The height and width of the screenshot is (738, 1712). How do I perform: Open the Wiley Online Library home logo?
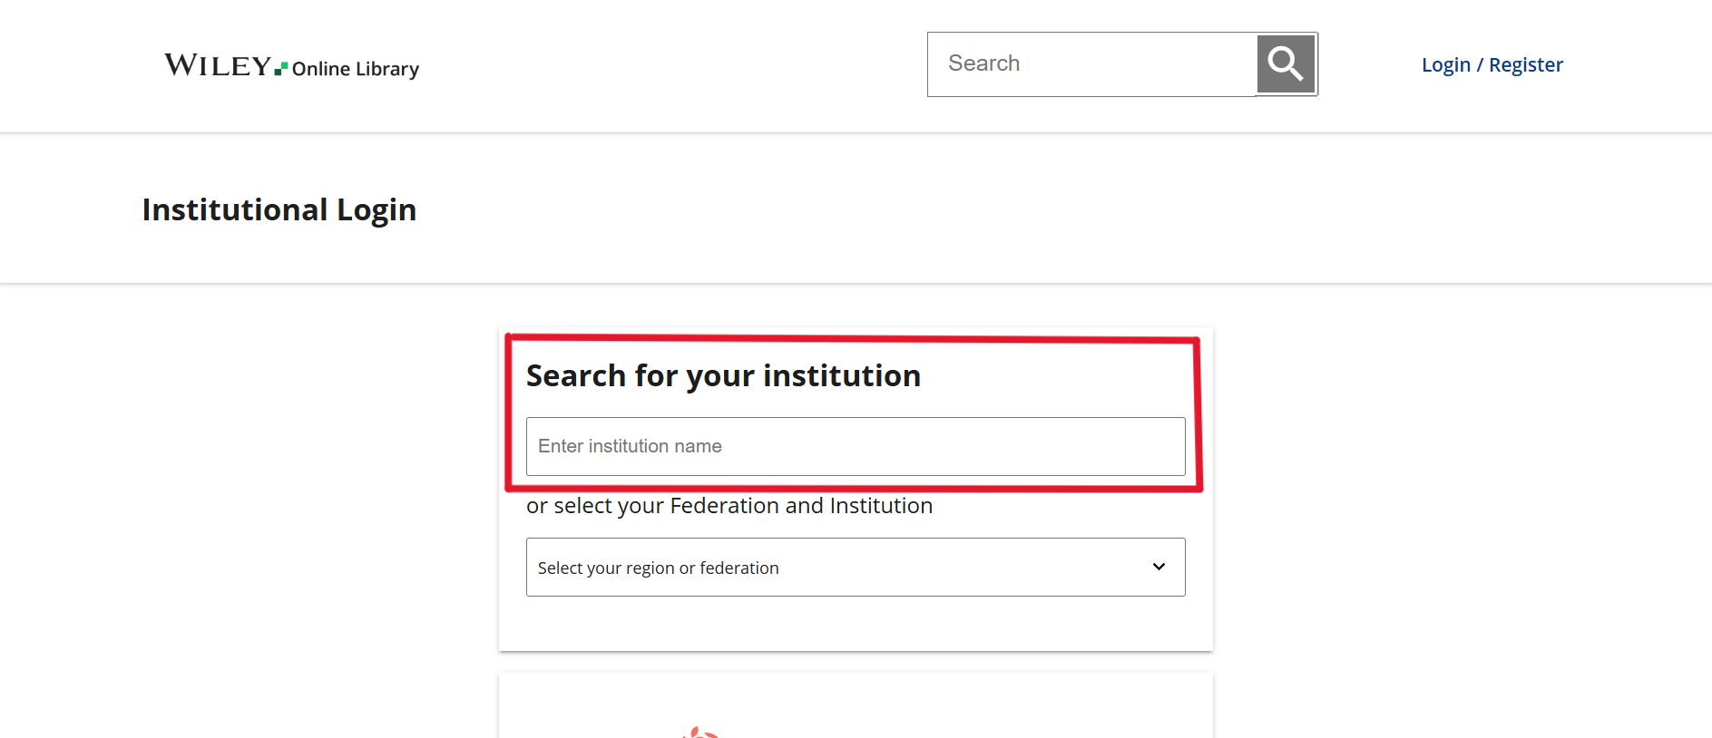(291, 66)
